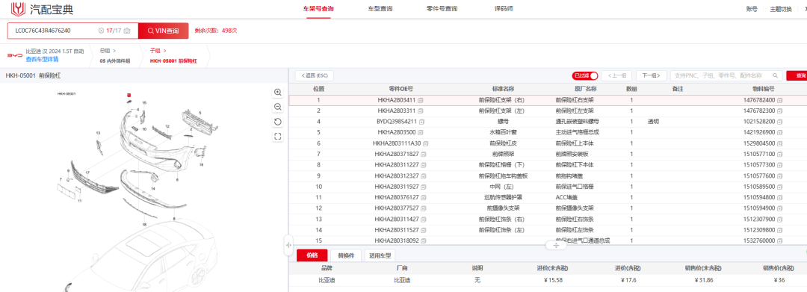Open camera VIN scan icon

(127, 31)
